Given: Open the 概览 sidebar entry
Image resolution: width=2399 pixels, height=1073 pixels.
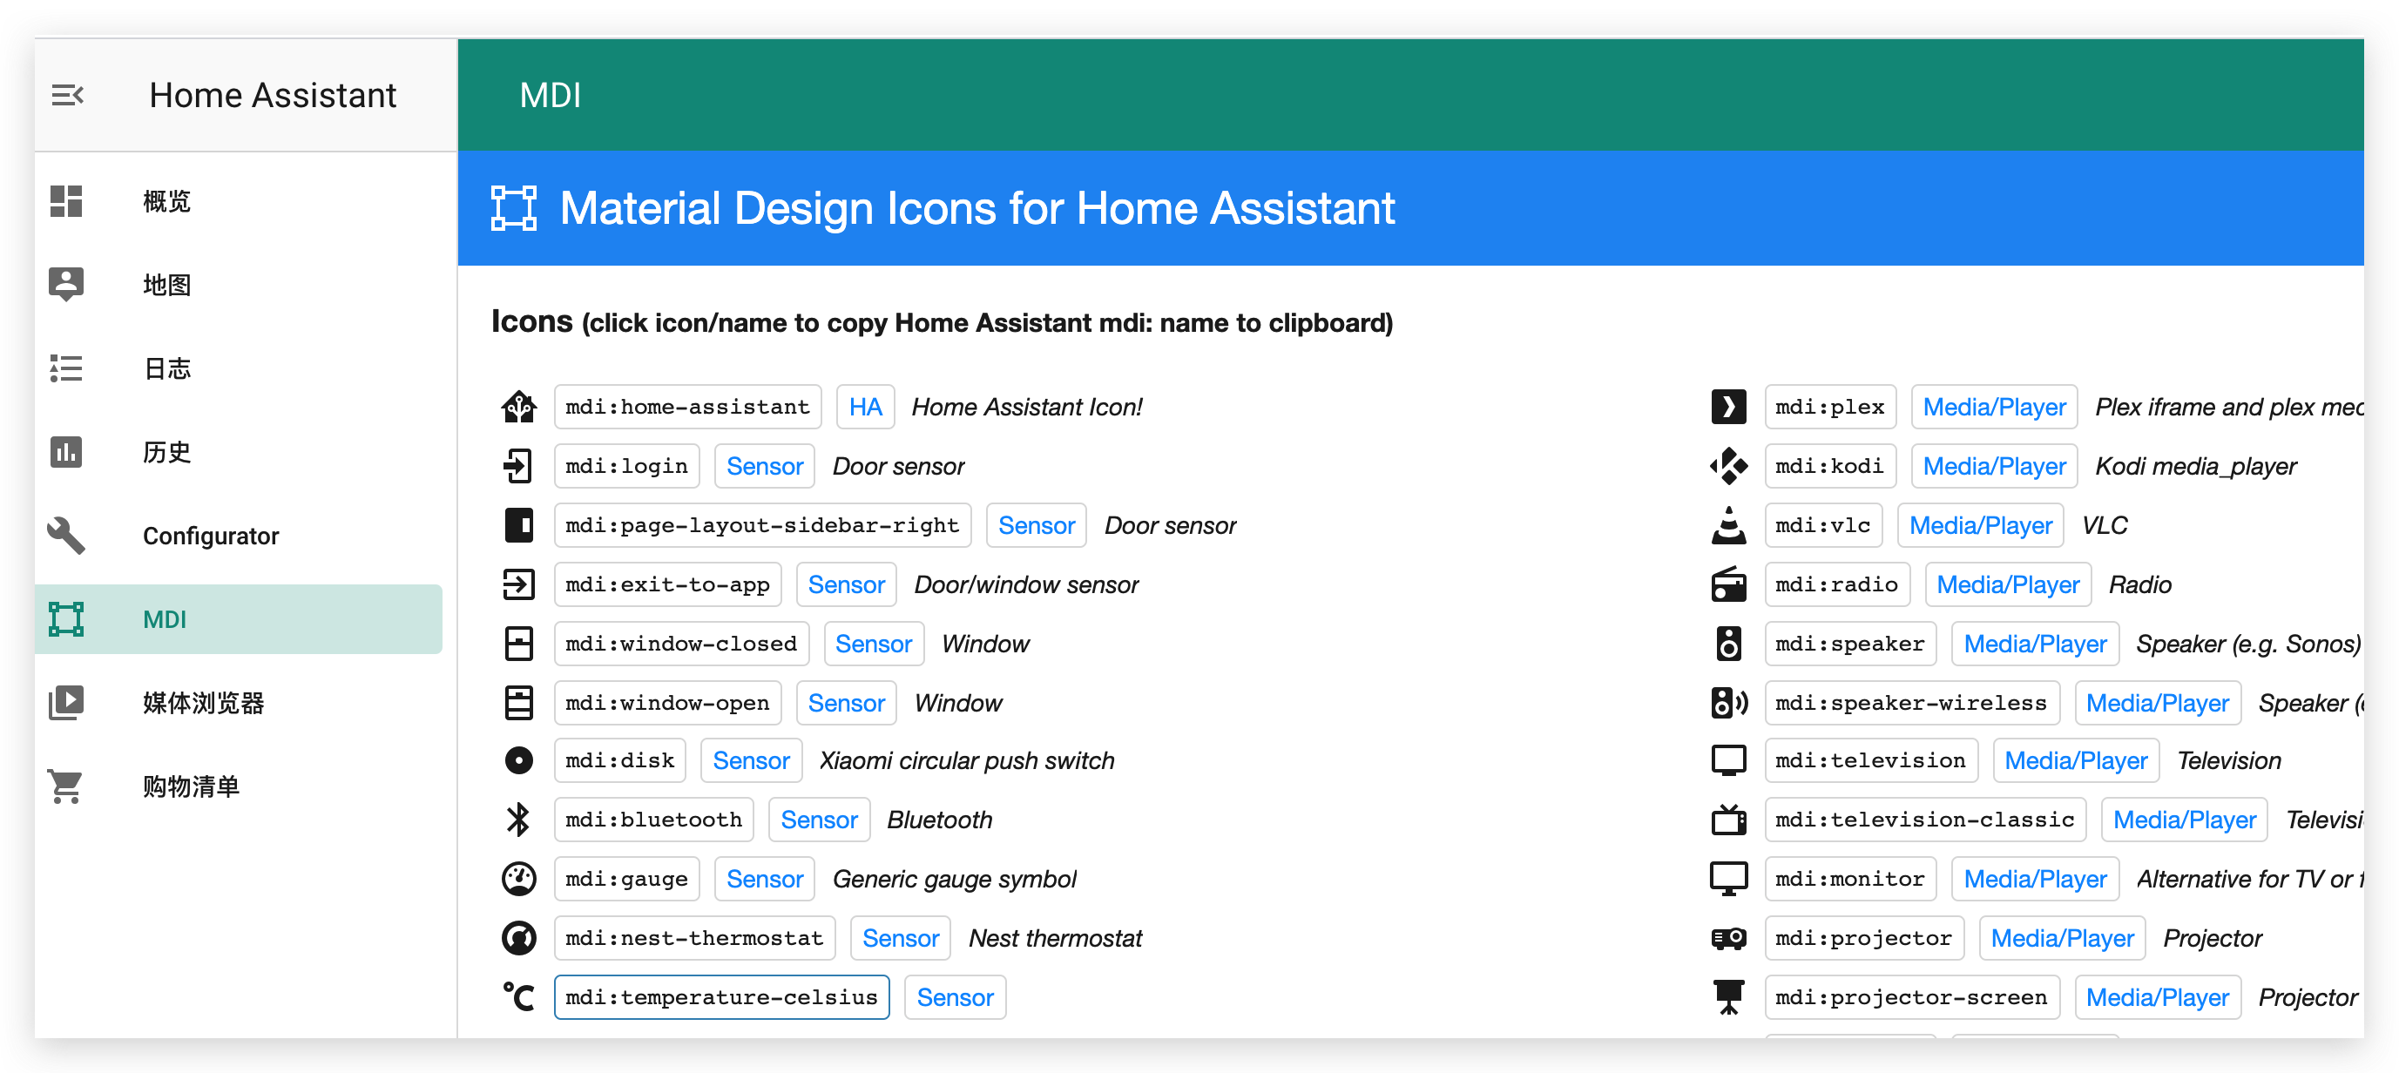Looking at the screenshot, I should pos(166,201).
